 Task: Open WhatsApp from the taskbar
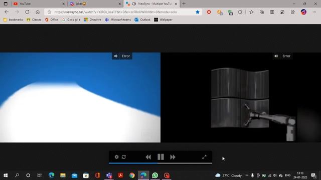155,175
